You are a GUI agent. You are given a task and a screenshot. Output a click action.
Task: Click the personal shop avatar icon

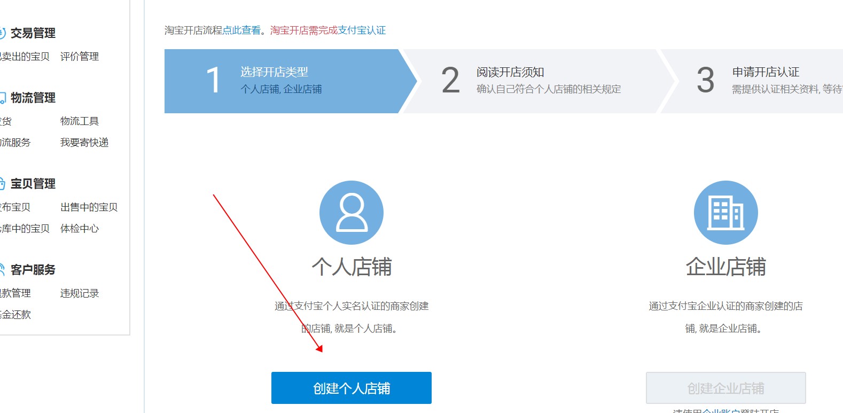(x=351, y=213)
